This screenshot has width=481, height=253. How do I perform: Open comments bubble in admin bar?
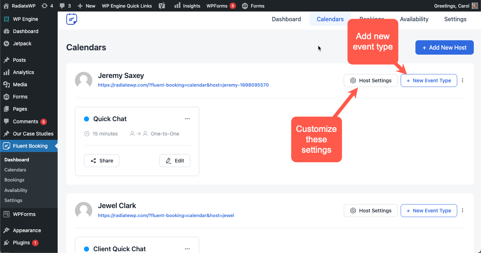[62, 6]
